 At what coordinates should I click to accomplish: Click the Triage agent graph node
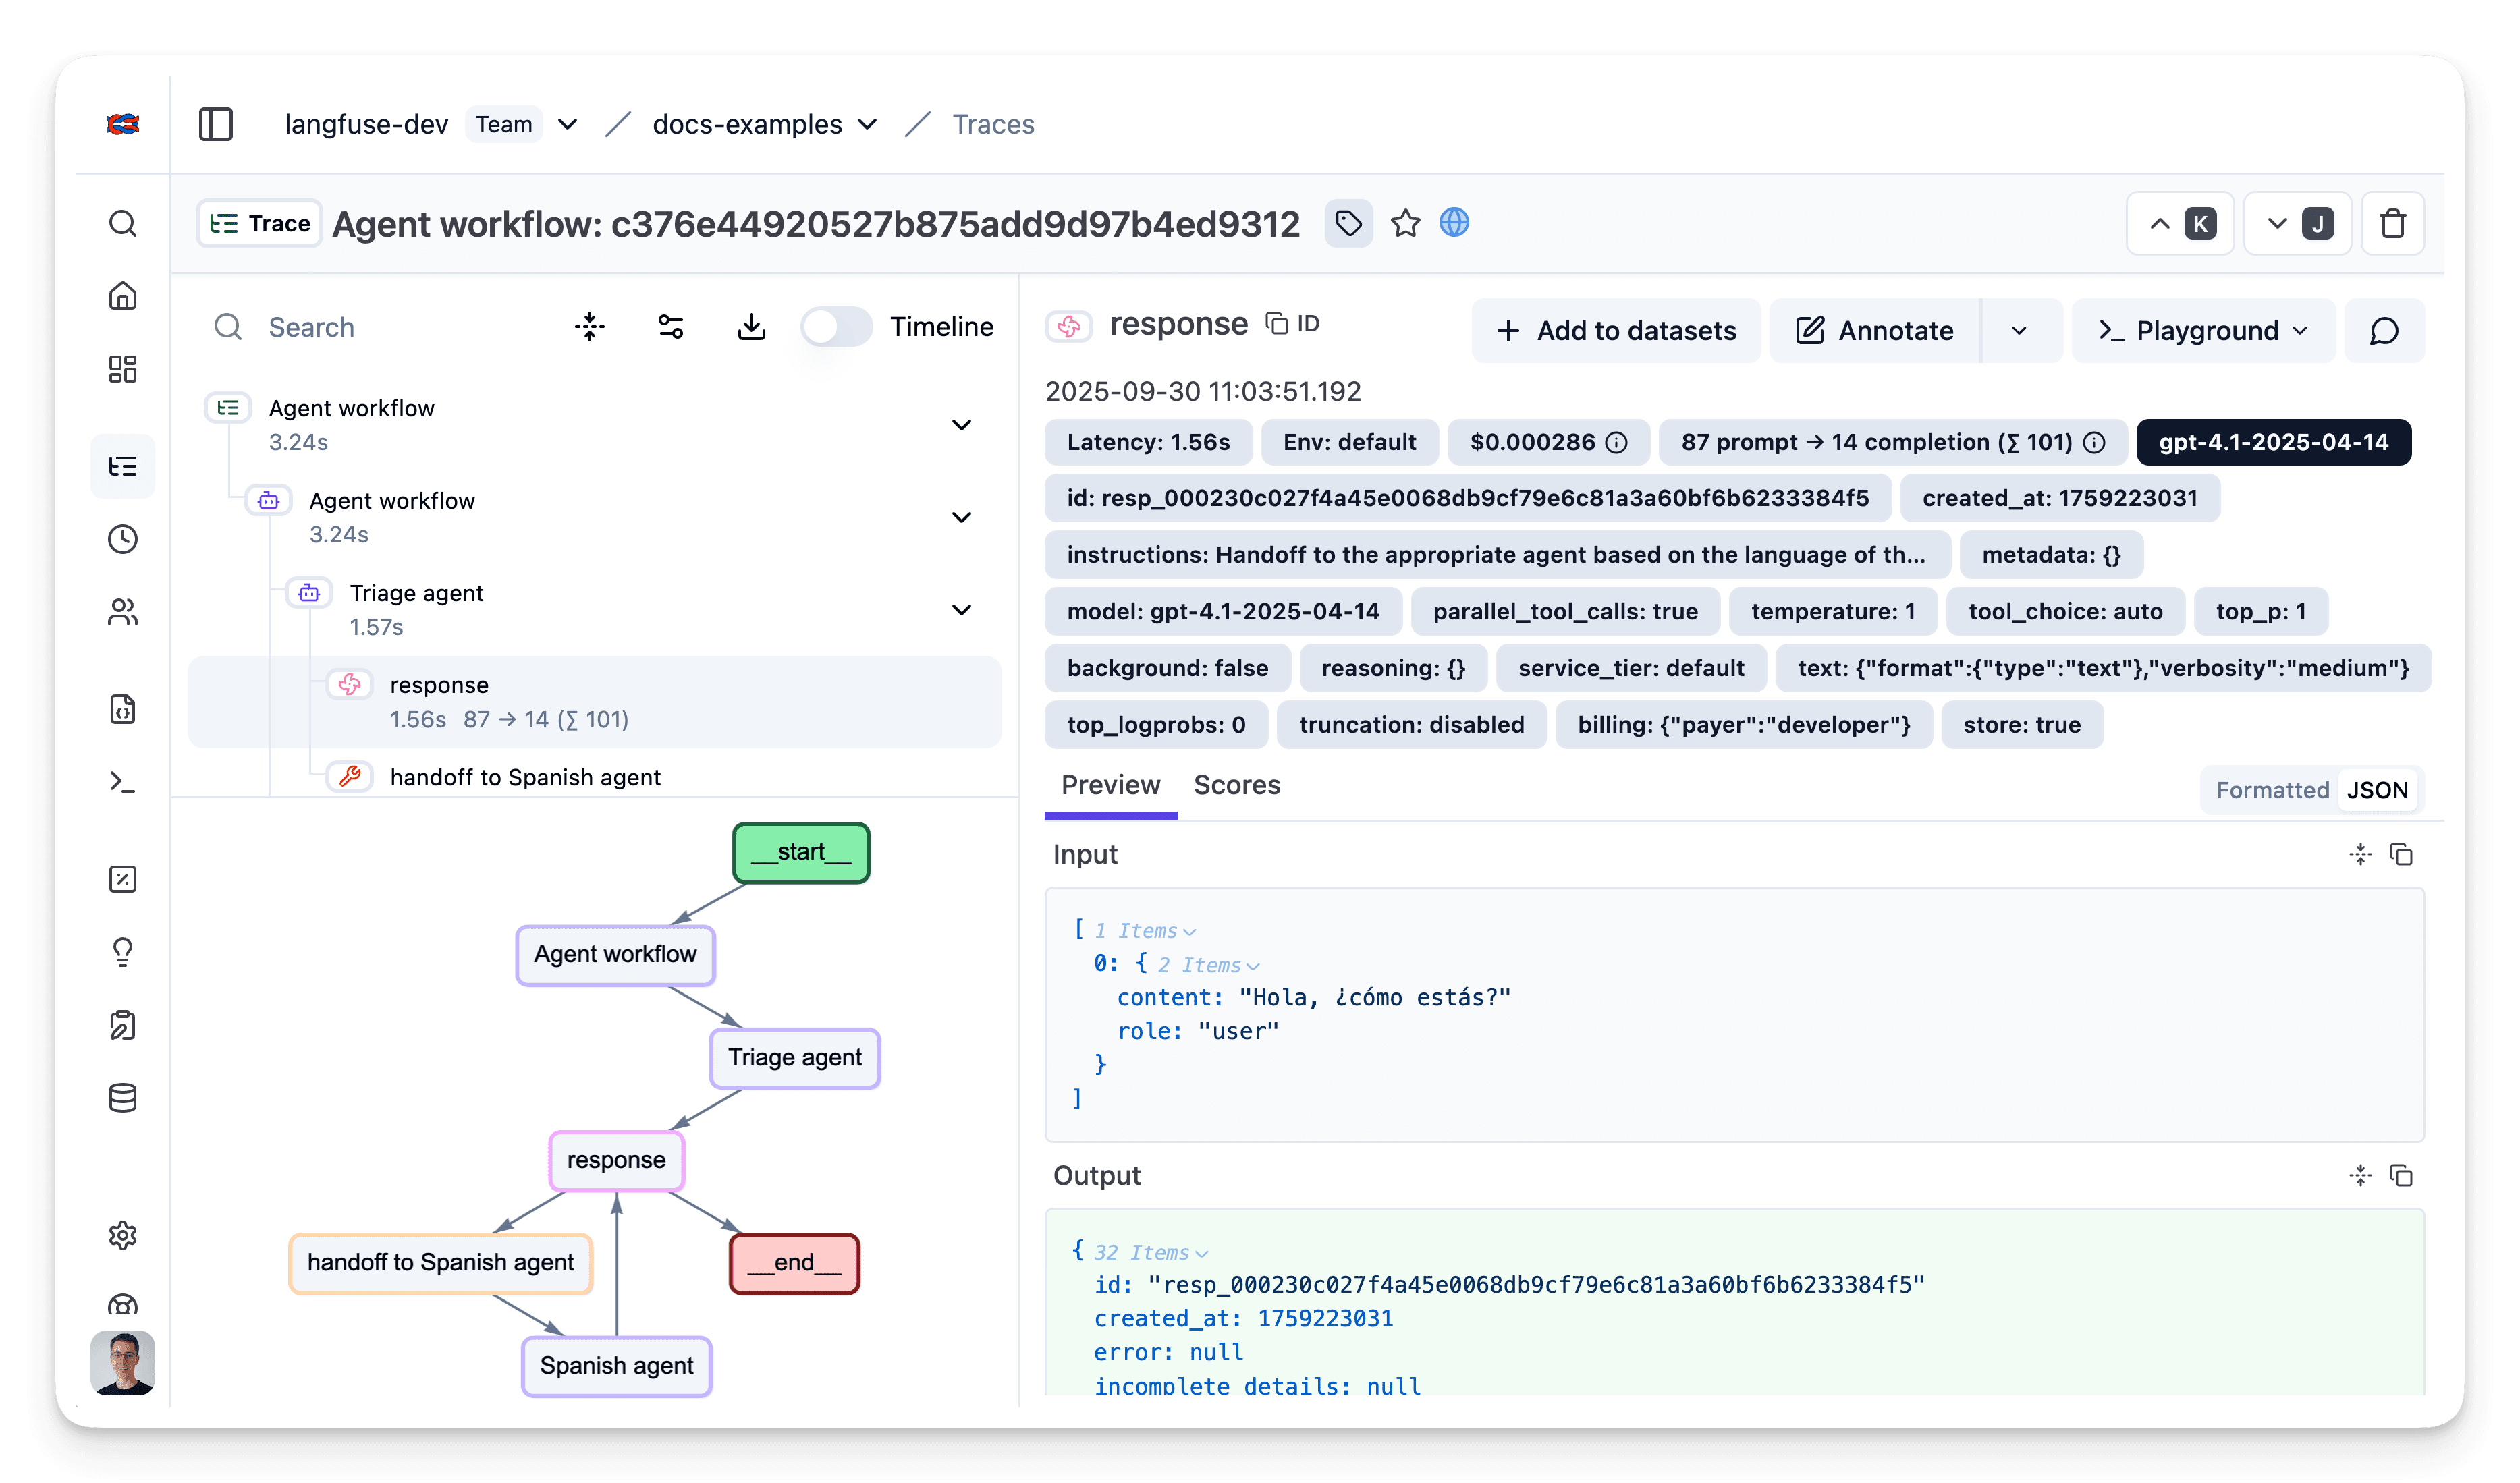[x=795, y=1058]
